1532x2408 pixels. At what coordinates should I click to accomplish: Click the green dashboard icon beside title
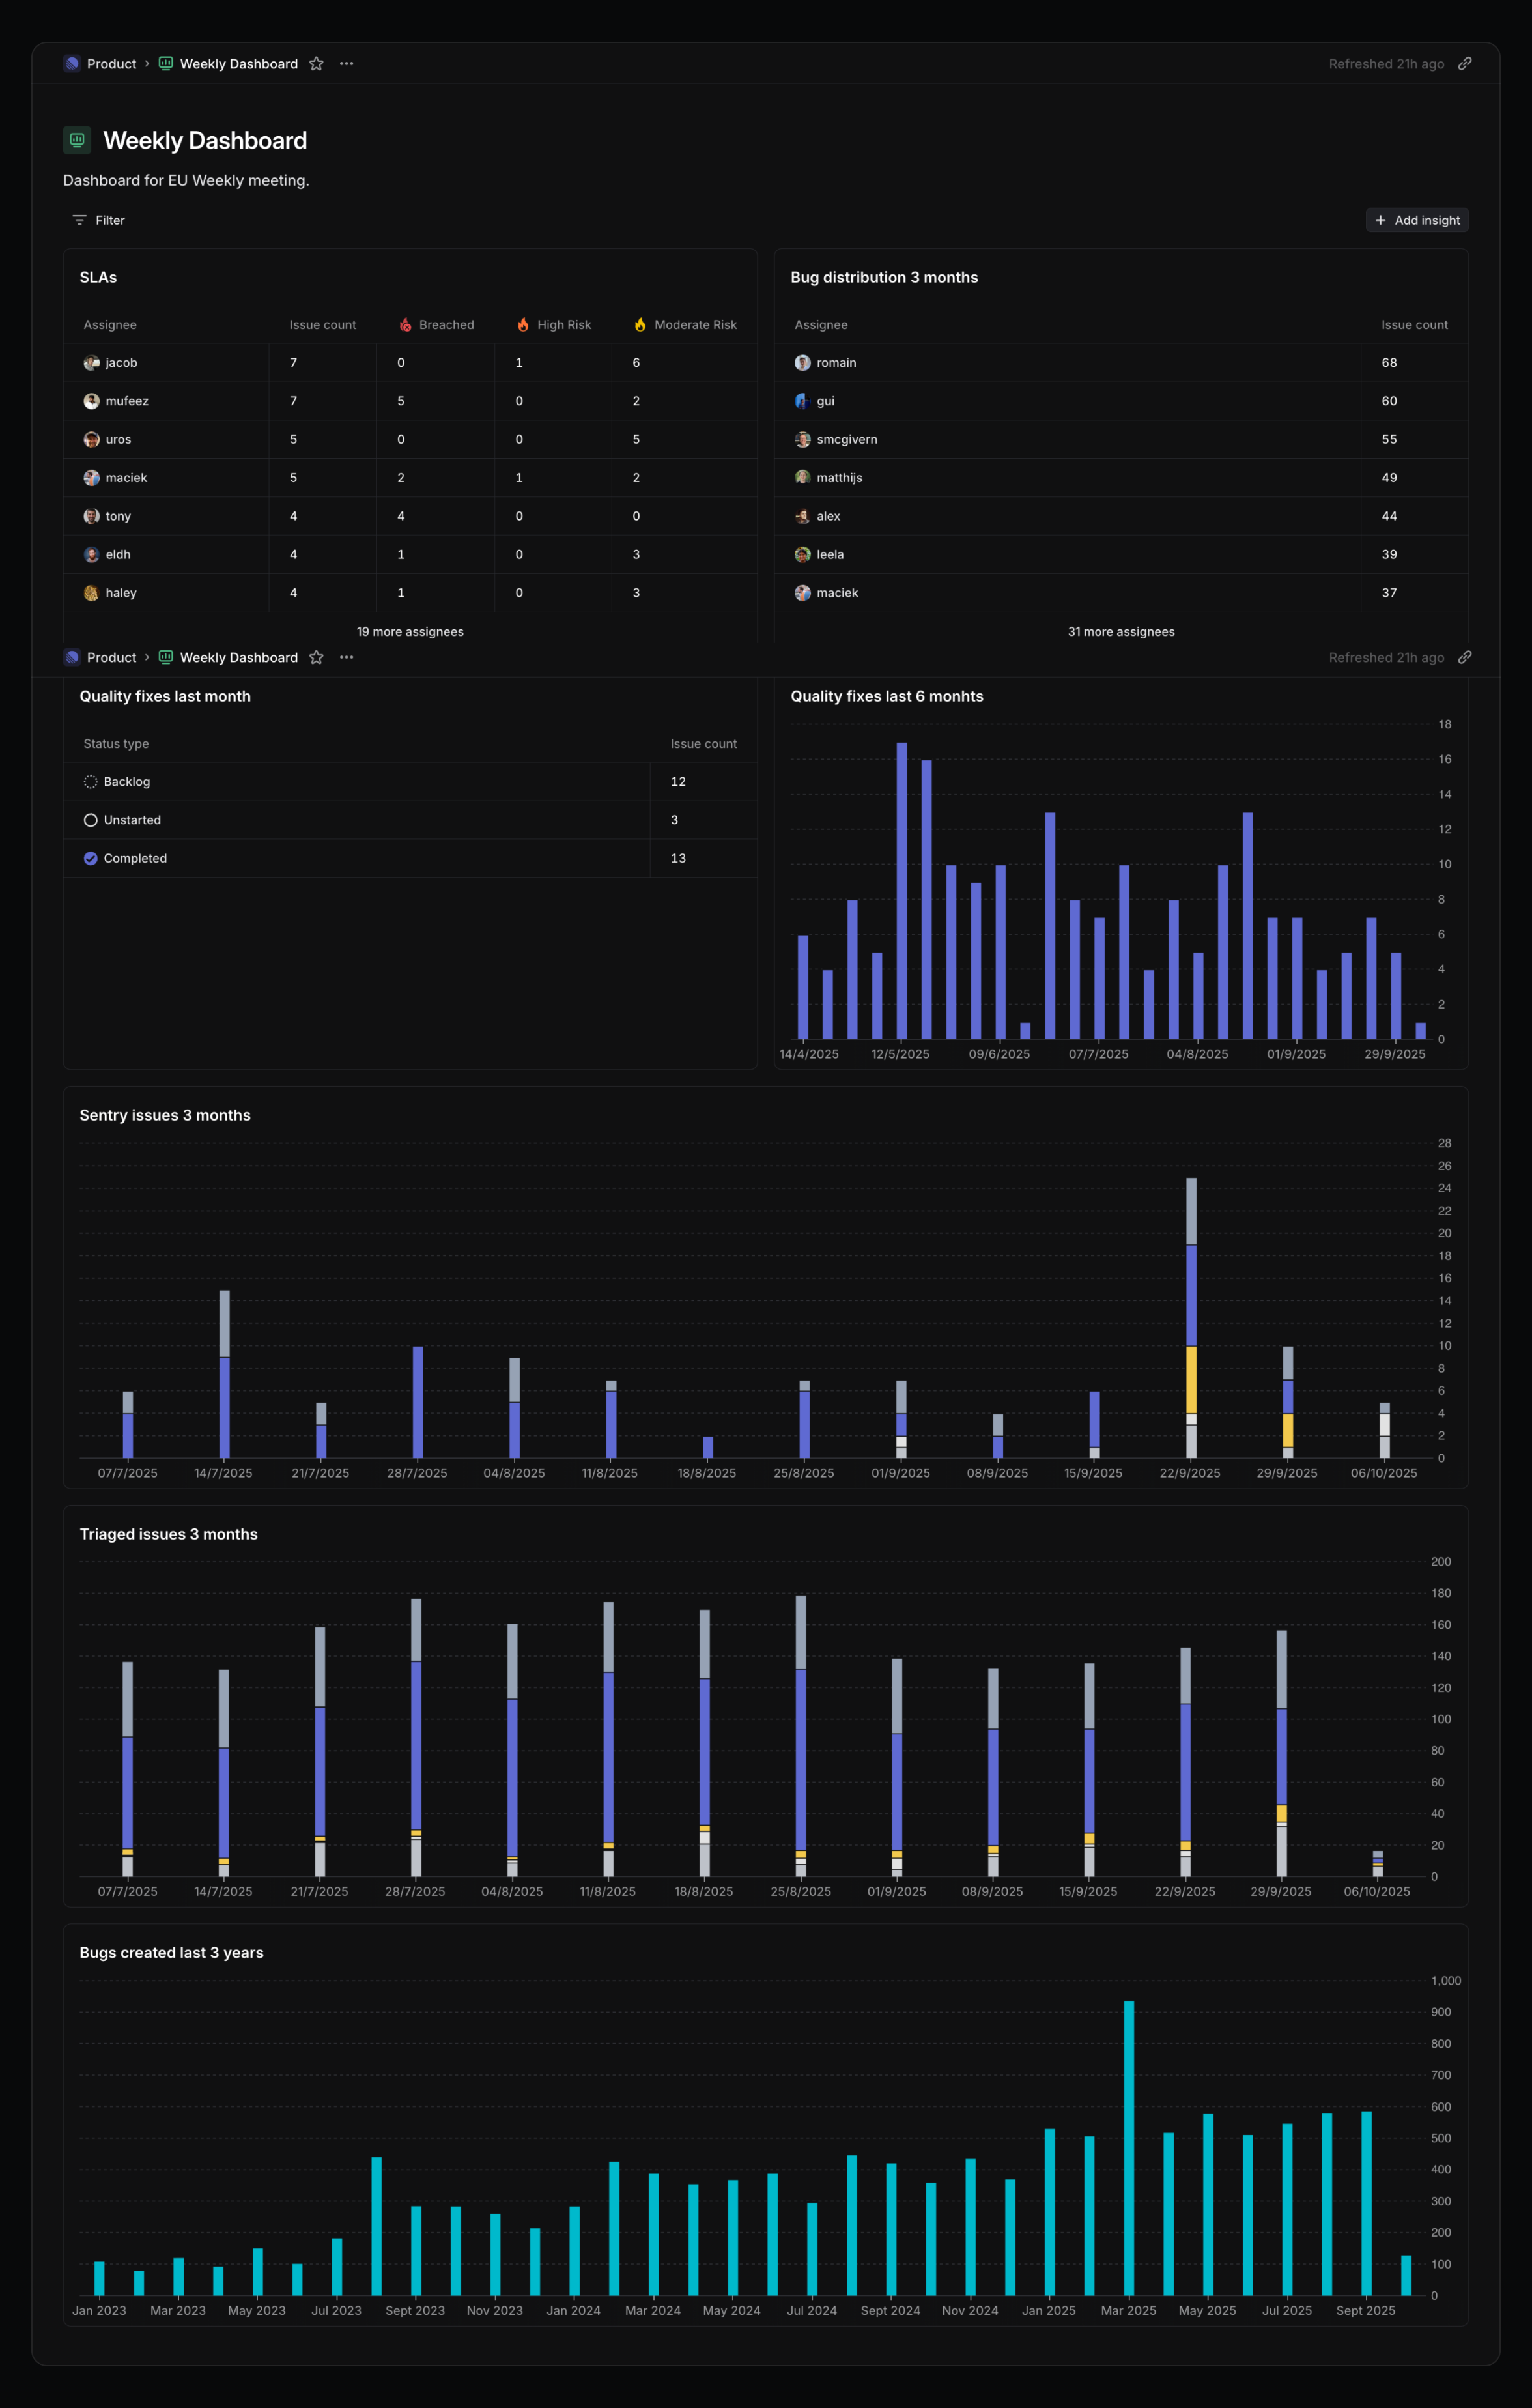77,140
